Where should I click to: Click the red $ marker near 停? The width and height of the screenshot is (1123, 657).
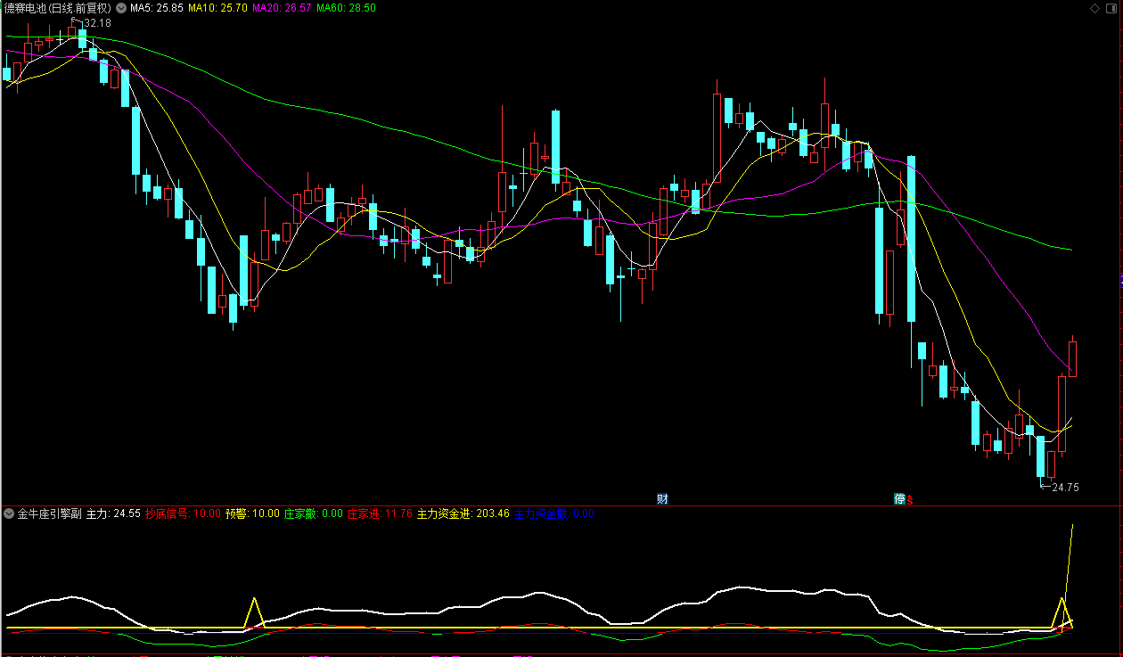tap(910, 500)
